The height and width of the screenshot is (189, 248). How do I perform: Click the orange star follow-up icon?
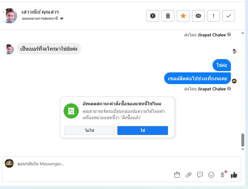(x=183, y=16)
